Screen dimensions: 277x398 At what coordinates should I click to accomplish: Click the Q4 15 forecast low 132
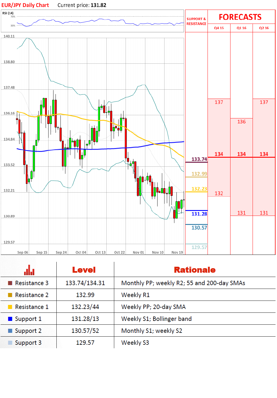pos(219,193)
